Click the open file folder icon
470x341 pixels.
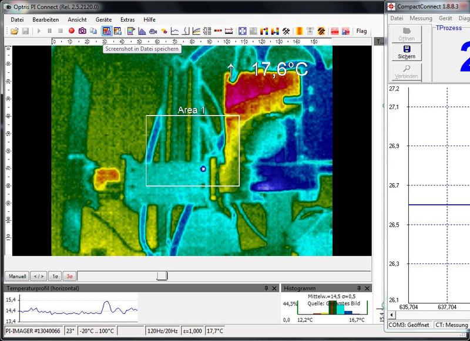click(x=14, y=31)
